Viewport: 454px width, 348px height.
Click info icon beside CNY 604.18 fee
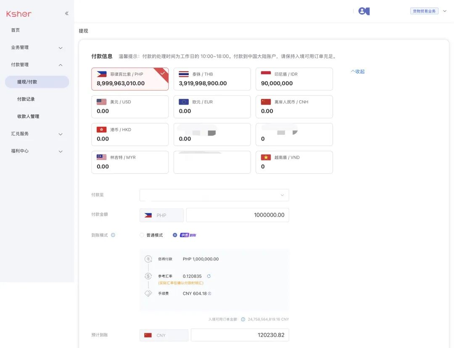pyautogui.click(x=210, y=293)
